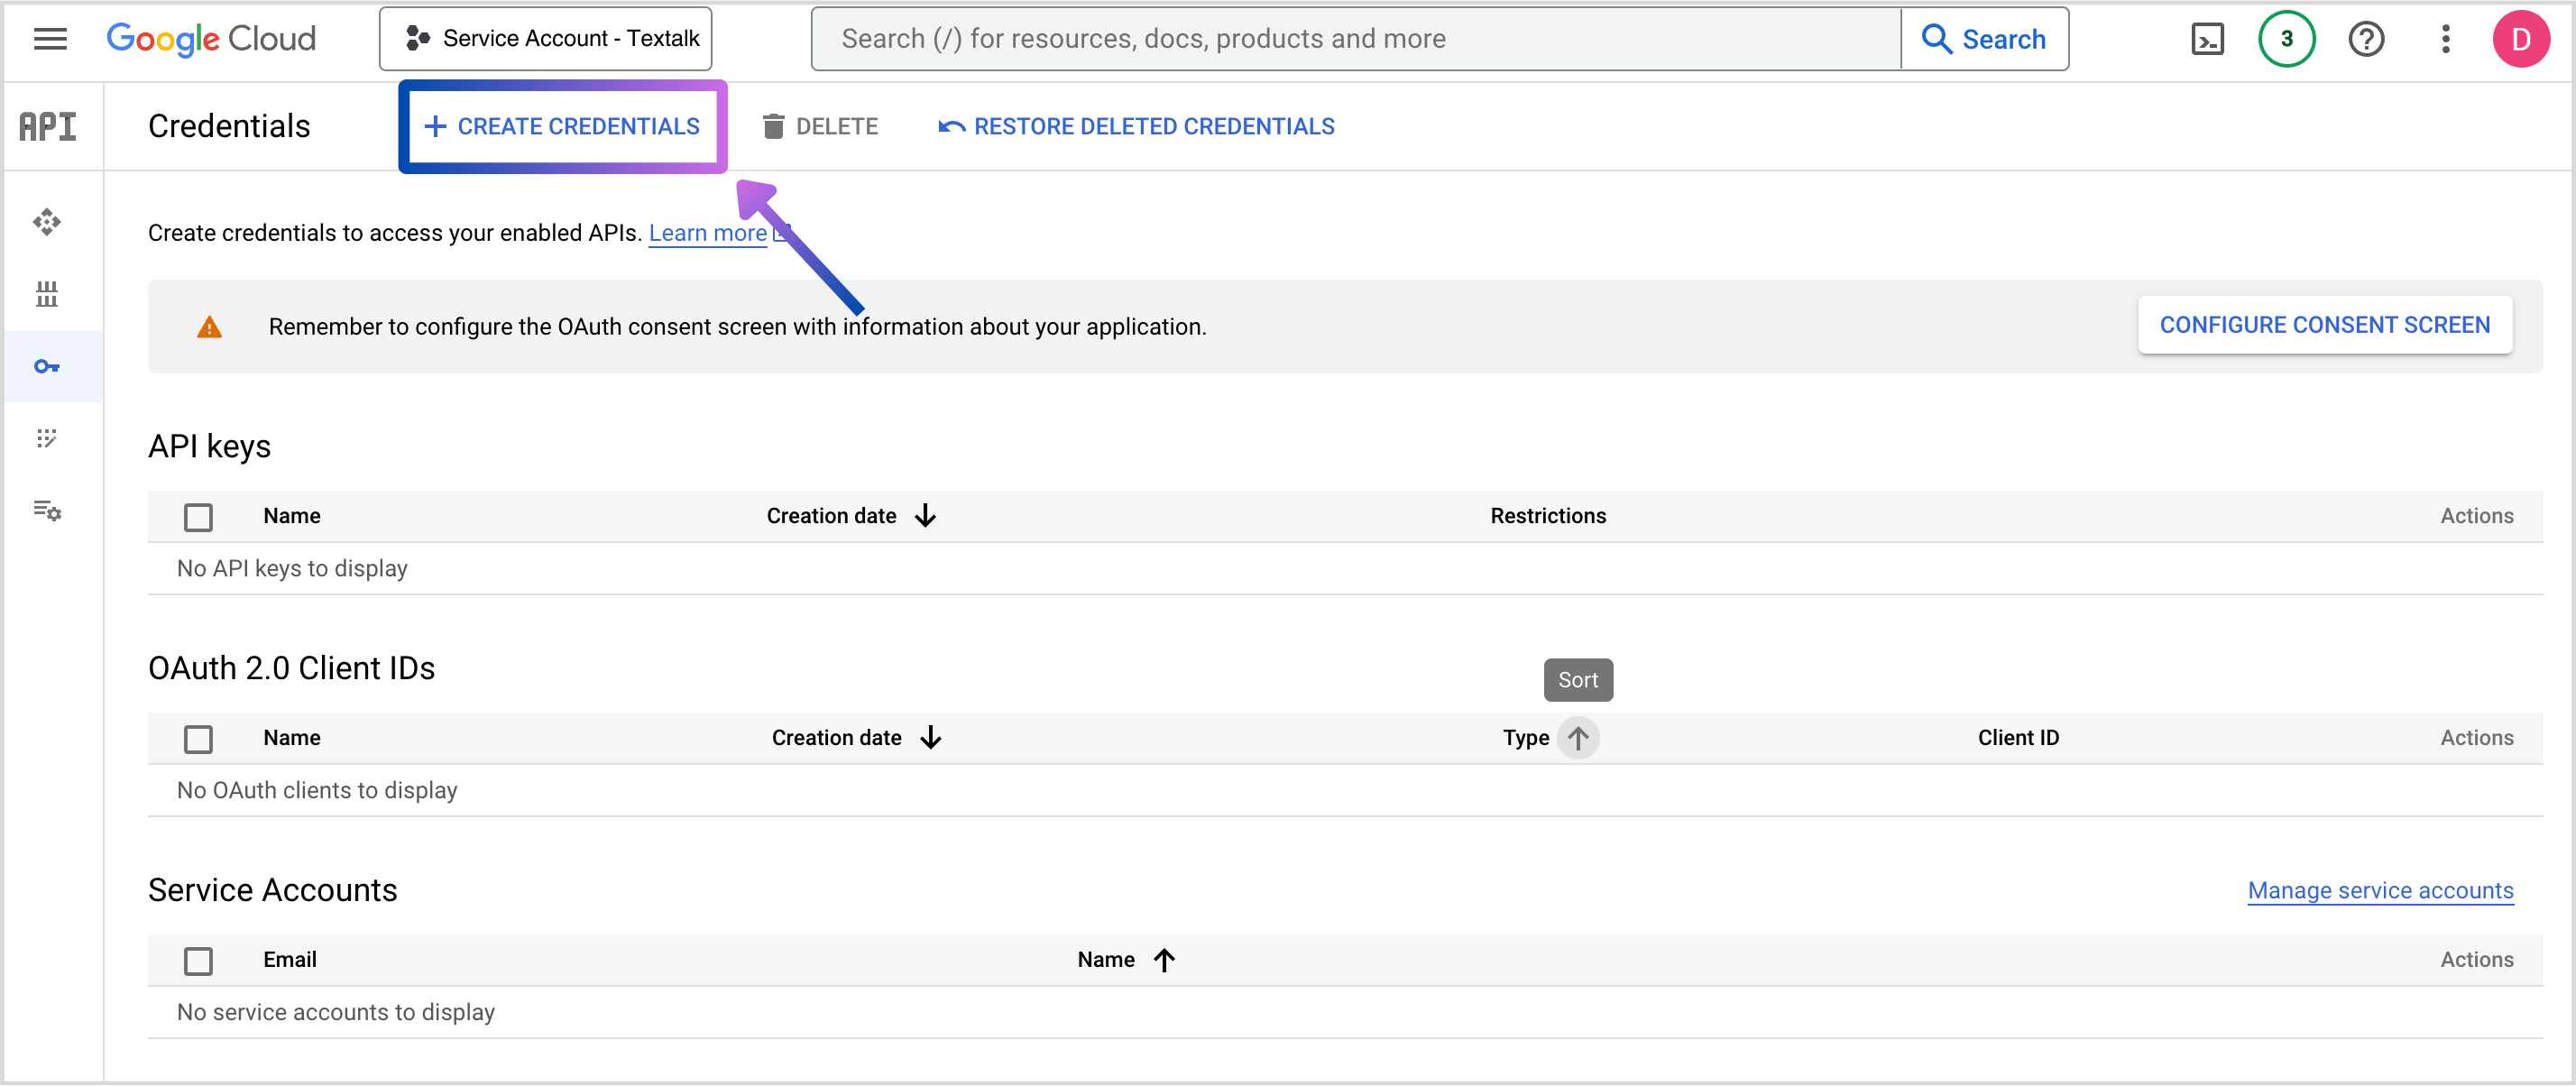2576x1086 pixels.
Task: Open Page usage agreements sidebar icon
Action: pyautogui.click(x=47, y=510)
